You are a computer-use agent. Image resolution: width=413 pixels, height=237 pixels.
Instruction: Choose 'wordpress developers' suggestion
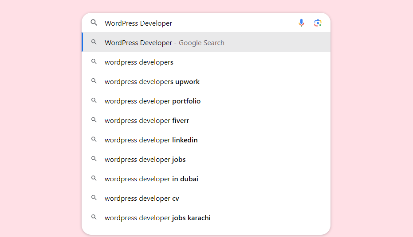[206, 62]
